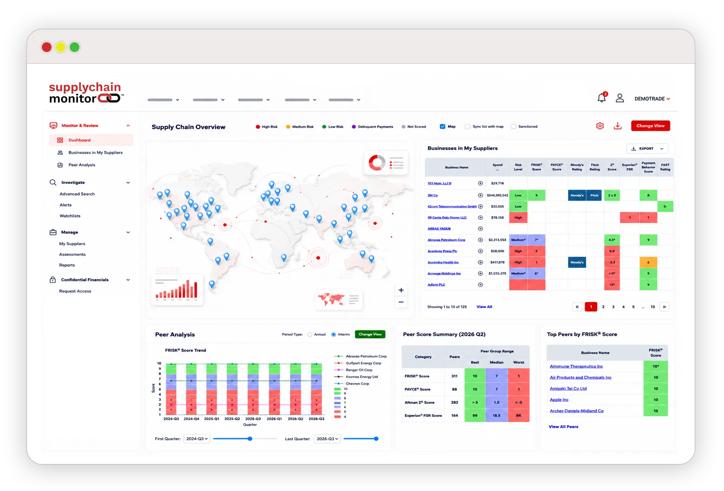The width and height of the screenshot is (724, 491).
Task: Open the notifications bell icon
Action: (x=601, y=98)
